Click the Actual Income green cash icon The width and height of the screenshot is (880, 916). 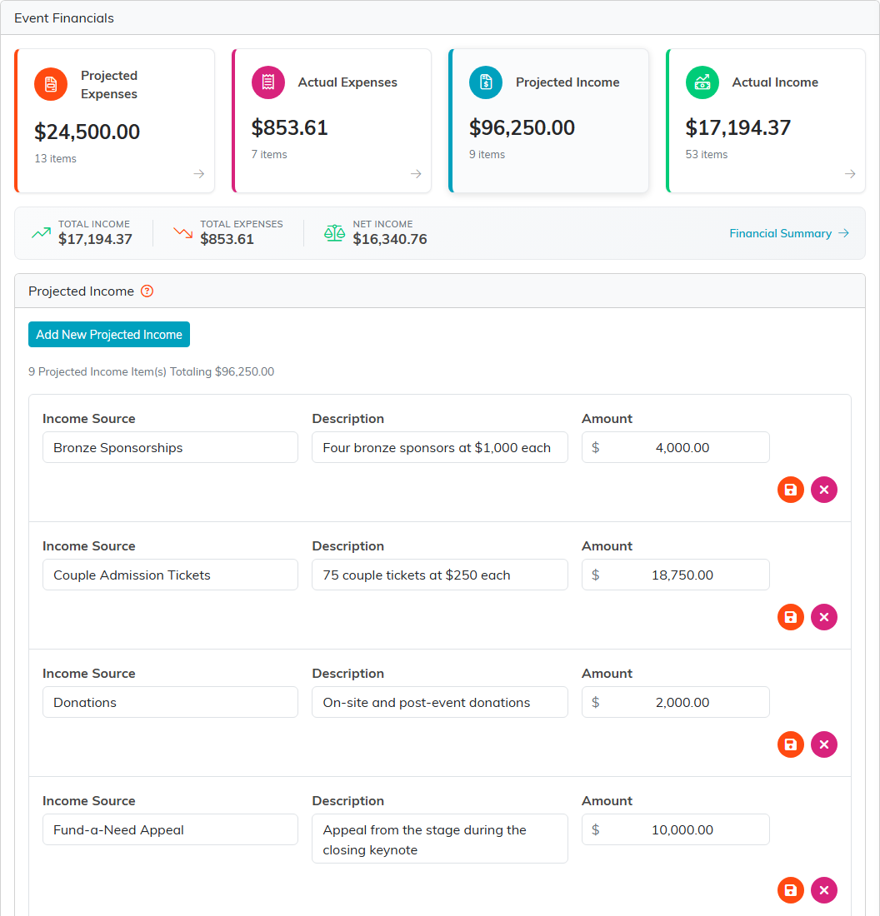[702, 82]
